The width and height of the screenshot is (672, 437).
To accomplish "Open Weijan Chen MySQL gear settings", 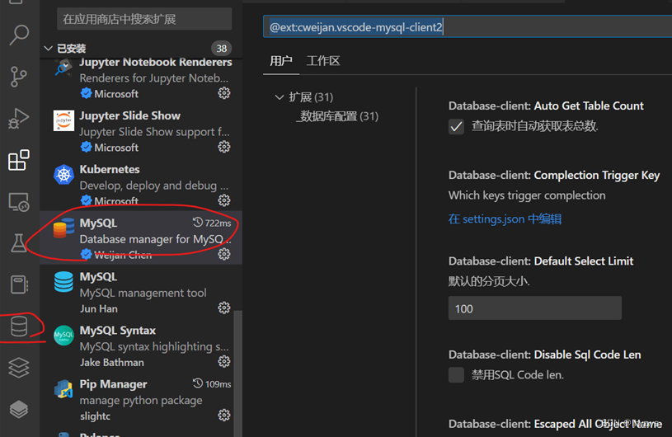I will (x=224, y=254).
